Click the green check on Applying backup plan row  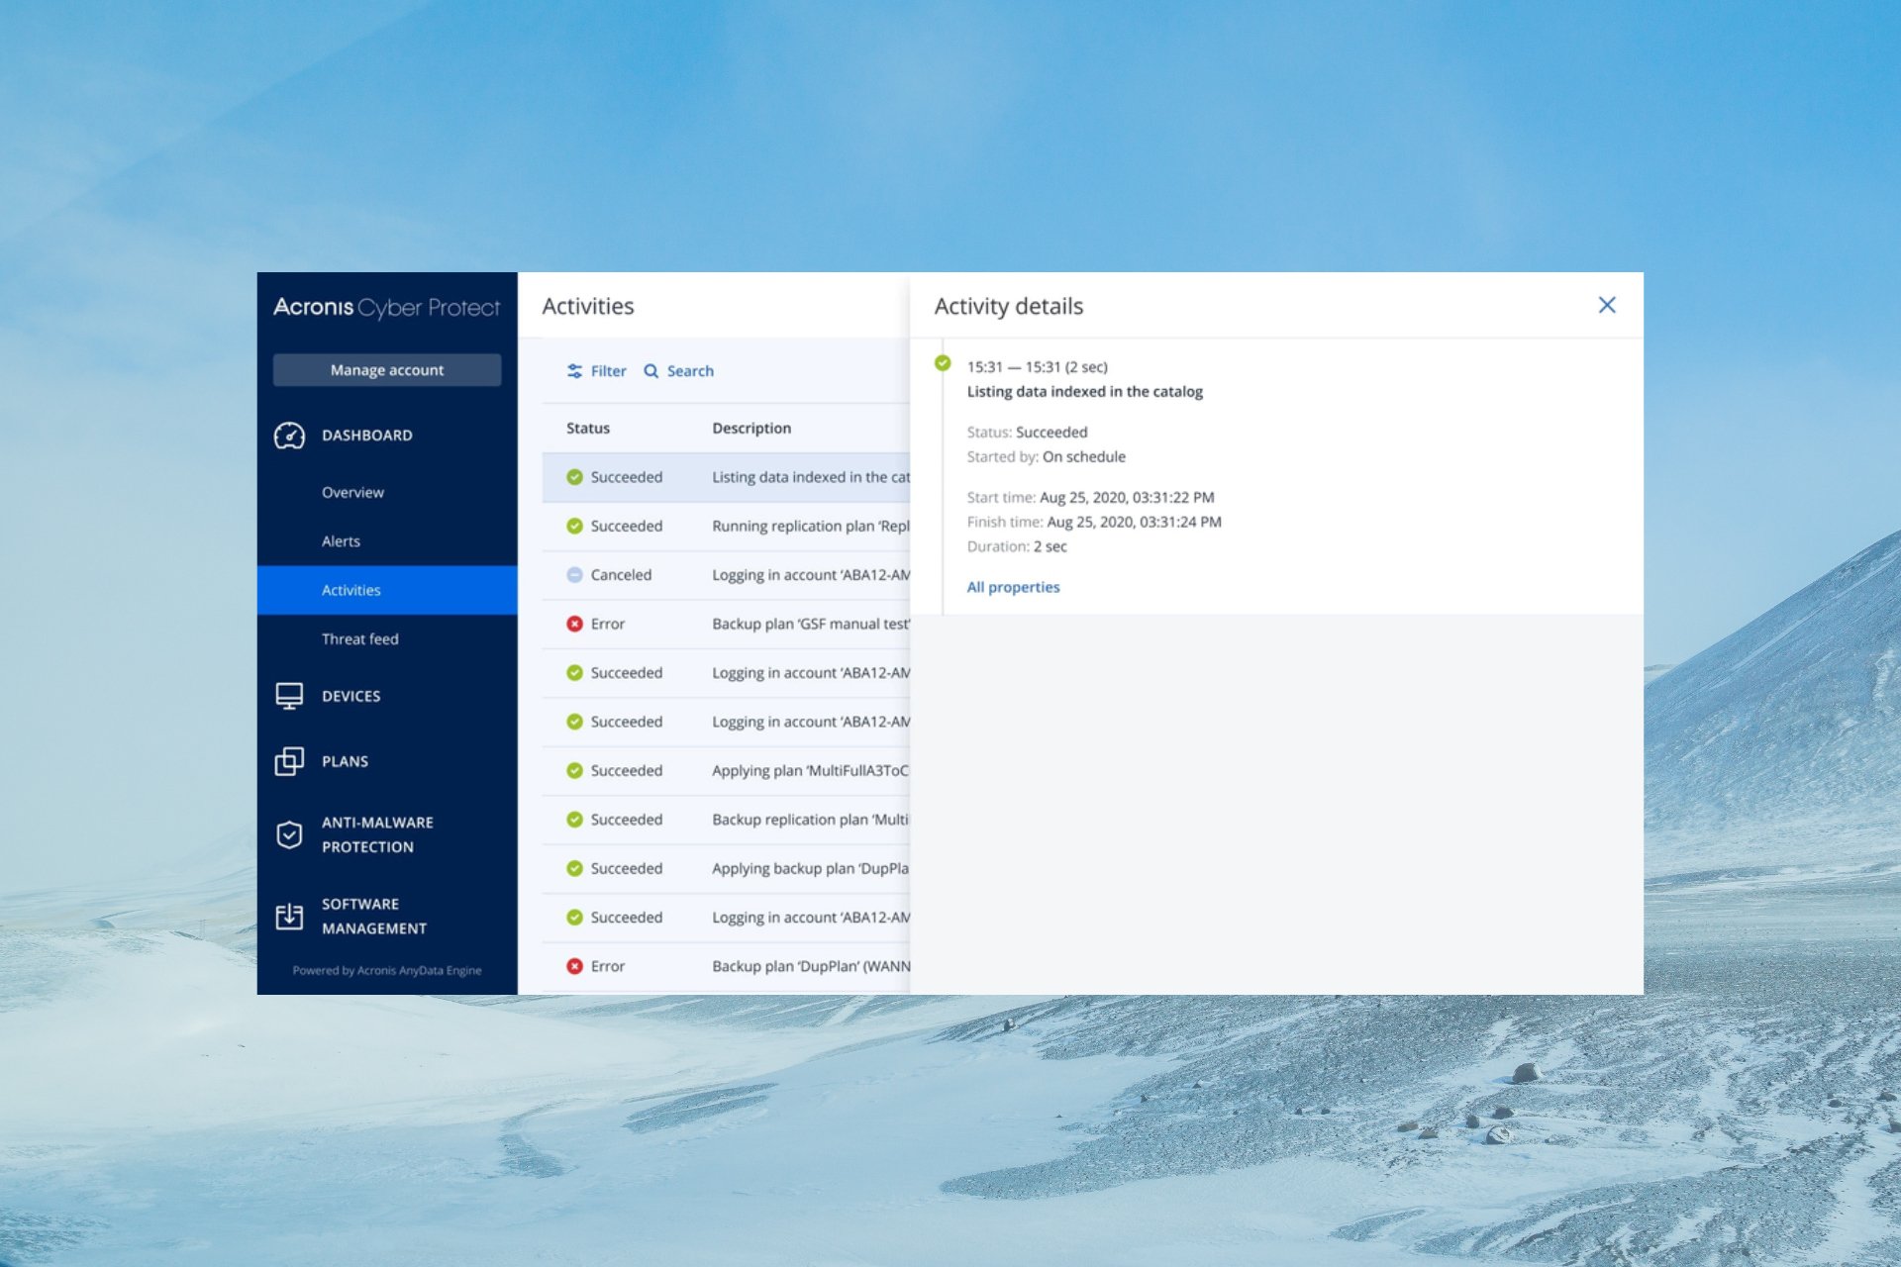click(574, 868)
